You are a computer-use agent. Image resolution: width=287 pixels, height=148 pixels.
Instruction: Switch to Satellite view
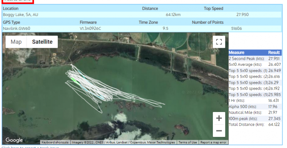(x=42, y=42)
